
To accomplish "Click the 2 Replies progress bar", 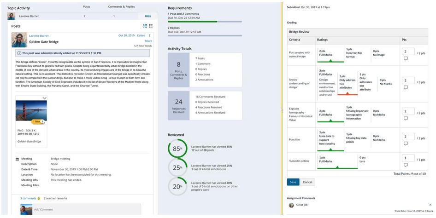I will point(205,35).
